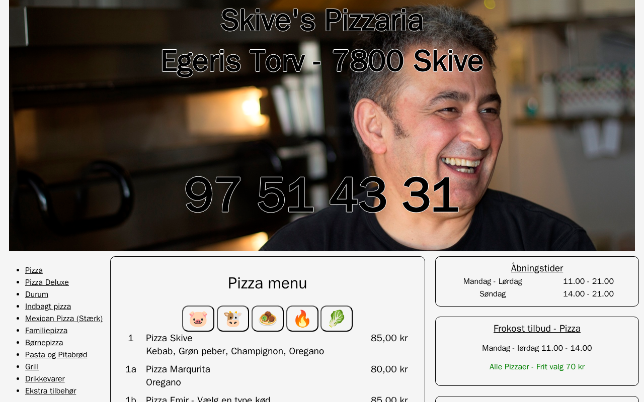Toggle the falafel dish filter icon

coord(268,319)
